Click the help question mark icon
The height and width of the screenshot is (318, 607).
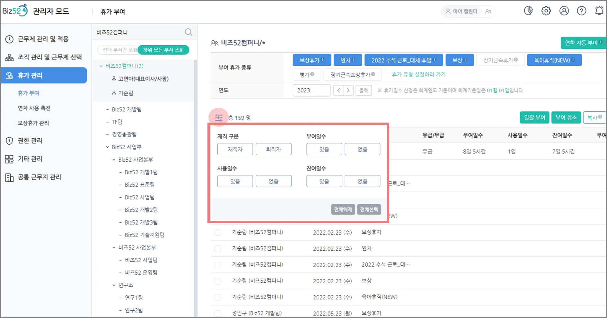[x=582, y=11]
